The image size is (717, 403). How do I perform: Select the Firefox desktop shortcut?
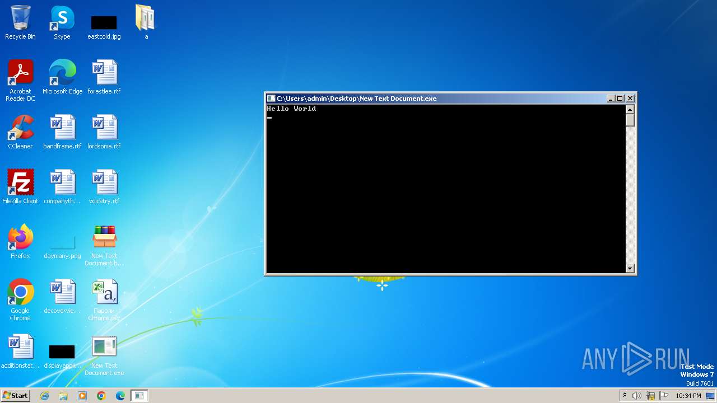[x=20, y=242]
